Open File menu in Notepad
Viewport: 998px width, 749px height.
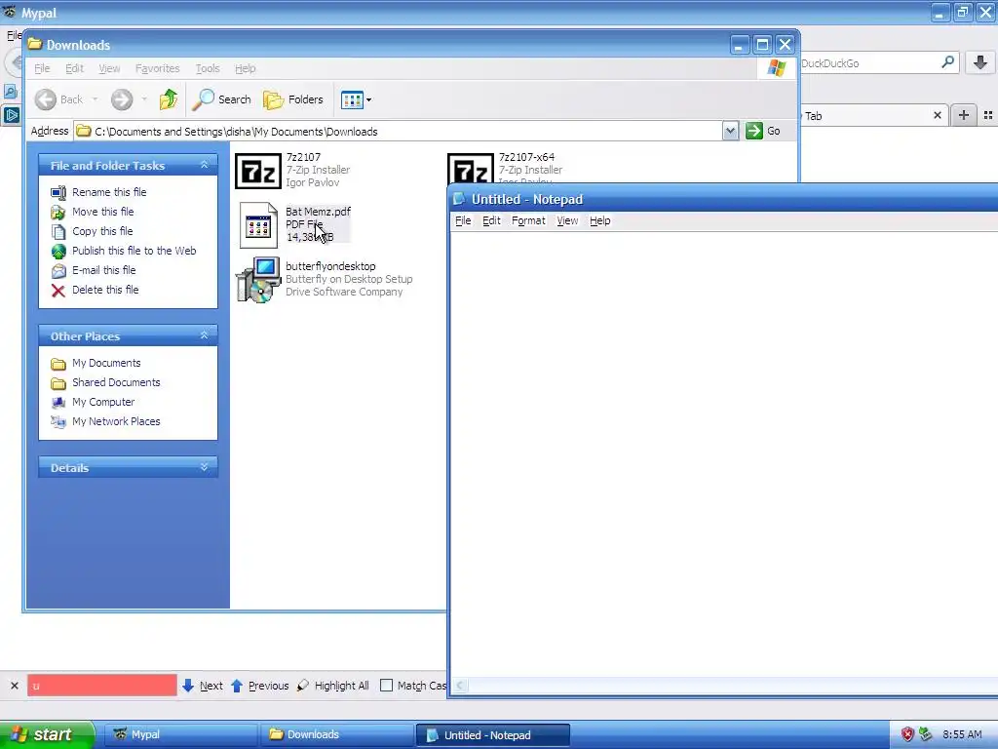pos(463,220)
